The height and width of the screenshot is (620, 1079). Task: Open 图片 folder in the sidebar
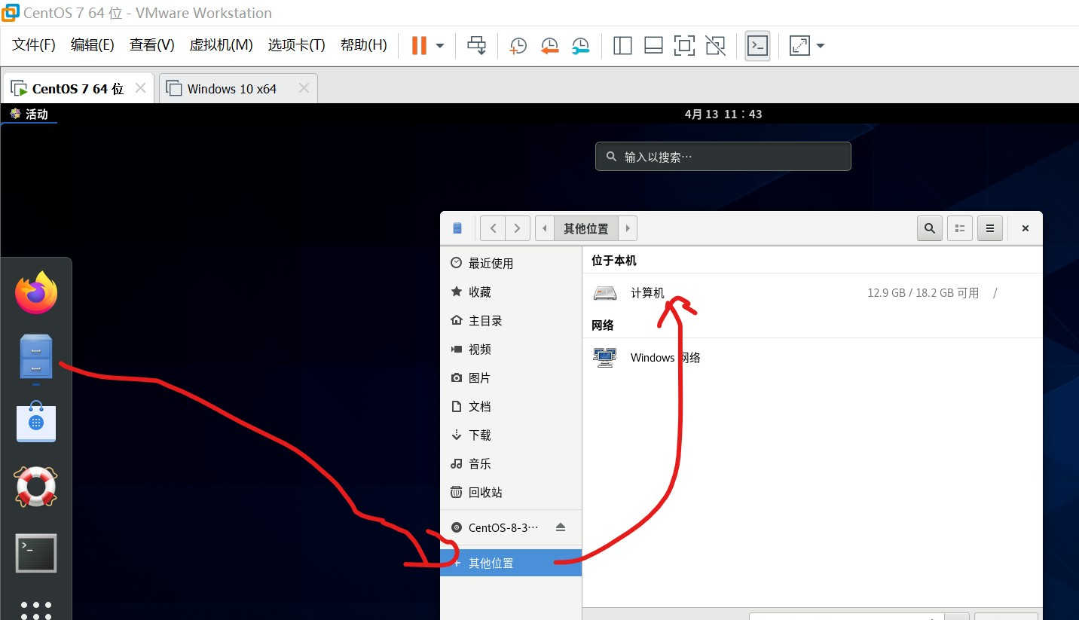(x=511, y=377)
